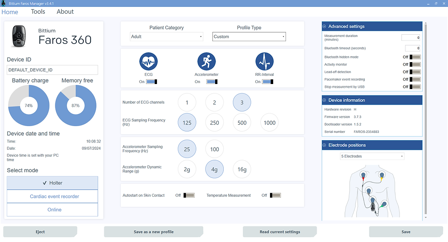Set ECG sampling frequency to 500 Hz
The image size is (448, 242).
(242, 122)
